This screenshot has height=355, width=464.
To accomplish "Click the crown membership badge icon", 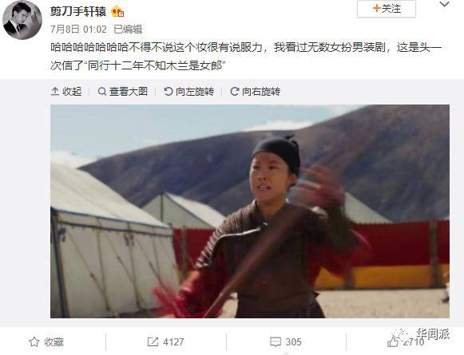I will pos(117,12).
